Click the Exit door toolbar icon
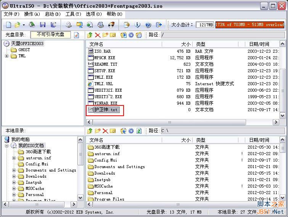This screenshot has height=217, width=288. pyautogui.click(x=159, y=25)
